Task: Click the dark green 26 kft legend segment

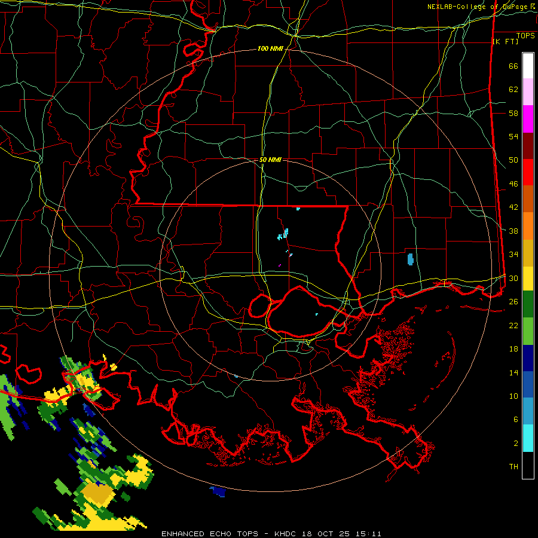Action: (528, 304)
